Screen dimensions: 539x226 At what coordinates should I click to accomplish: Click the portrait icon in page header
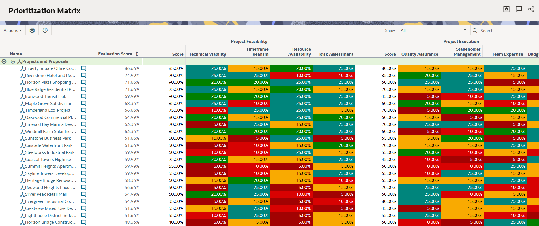[506, 9]
